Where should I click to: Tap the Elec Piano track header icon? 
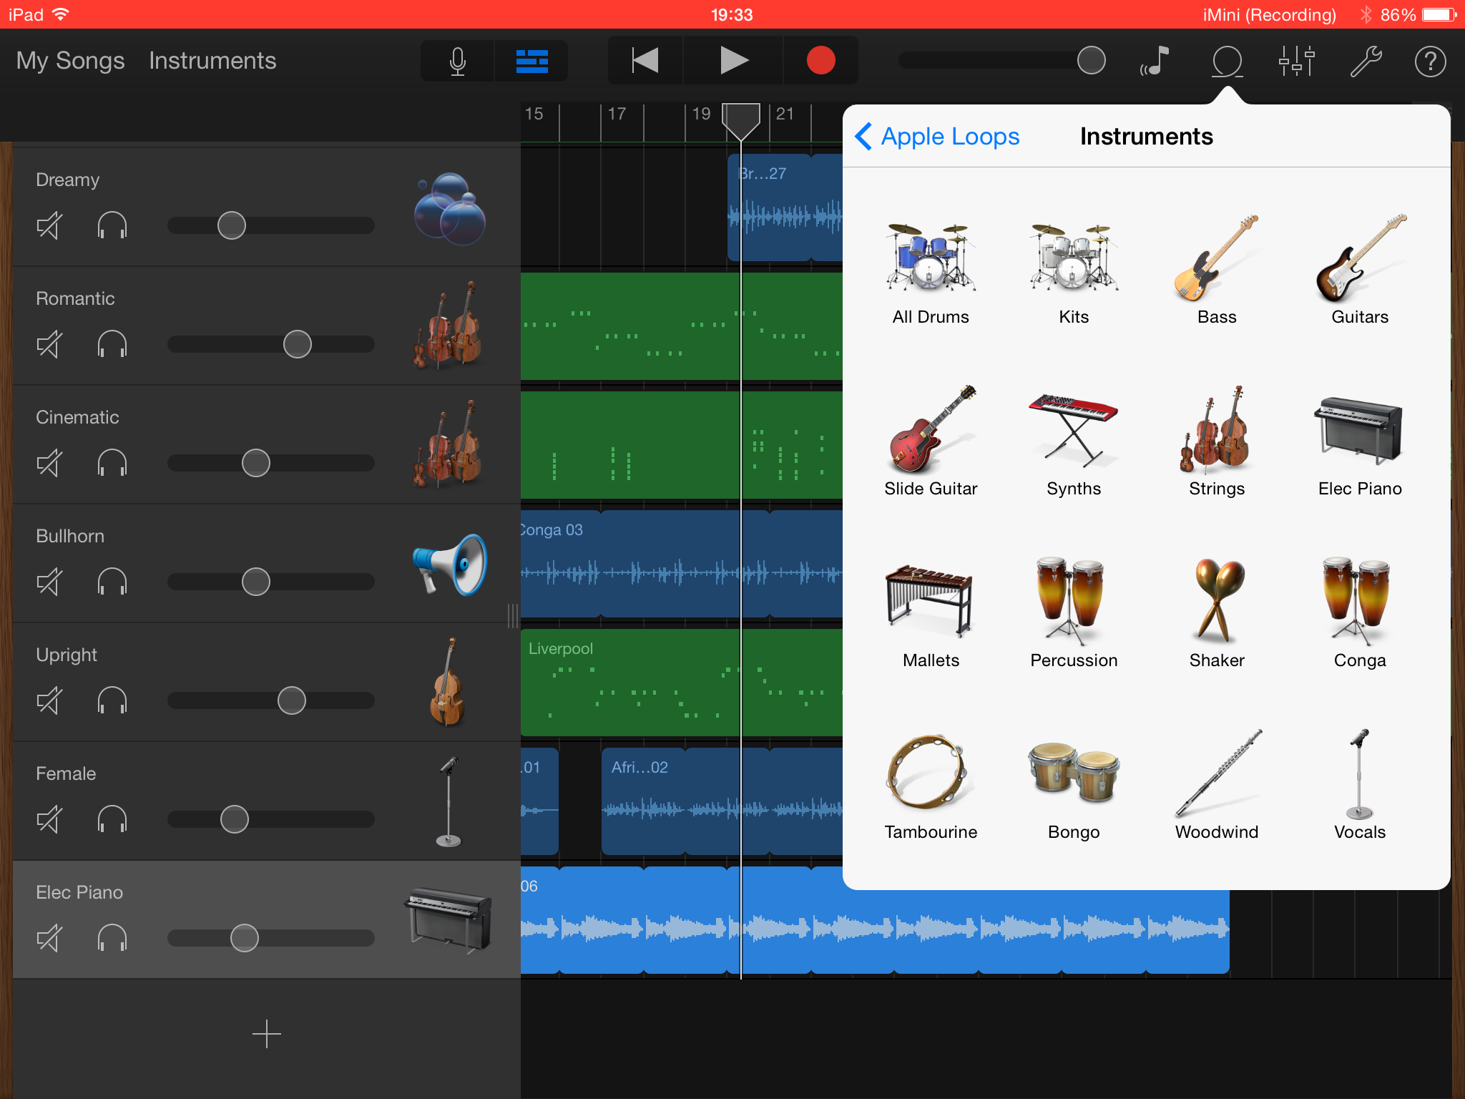click(x=448, y=920)
